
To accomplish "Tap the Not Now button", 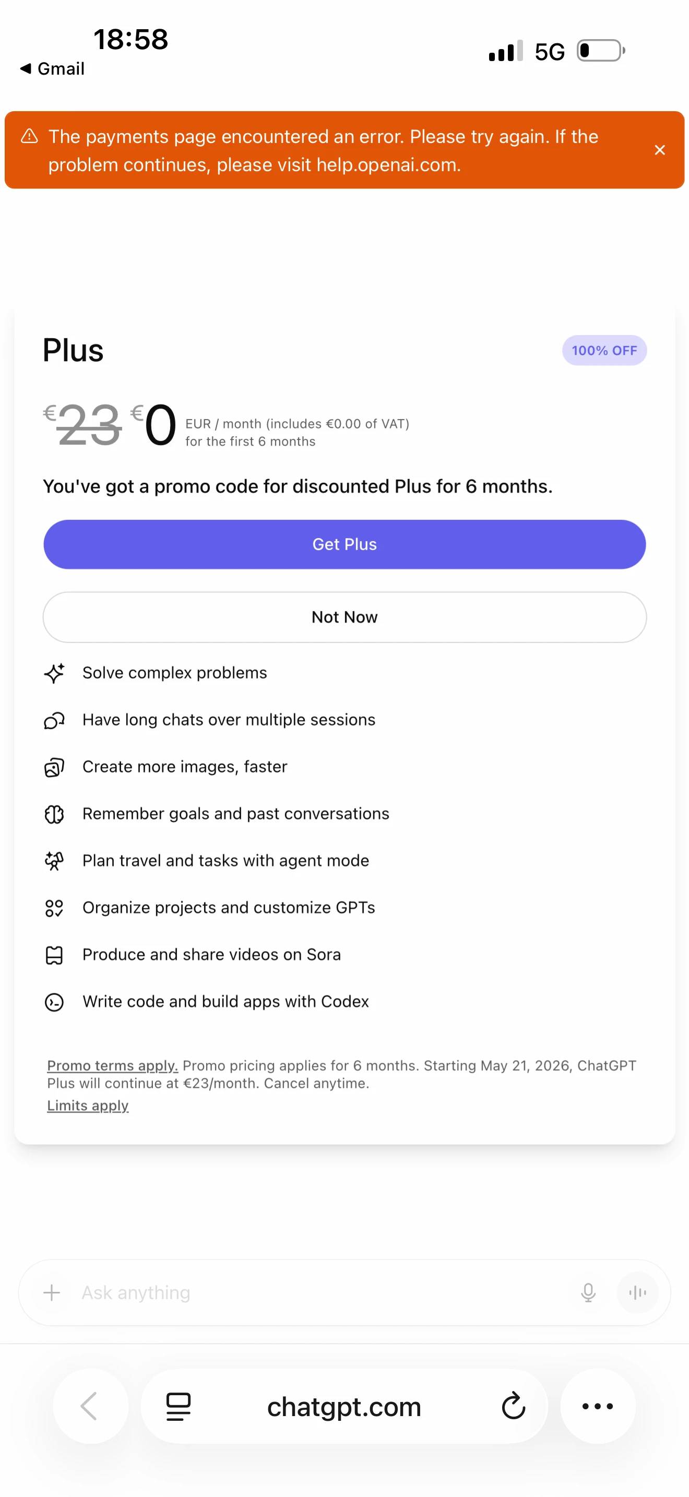I will click(x=344, y=616).
